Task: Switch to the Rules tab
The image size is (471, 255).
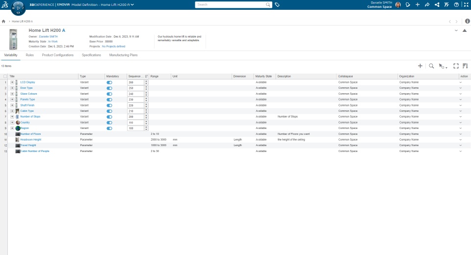Action: point(30,55)
